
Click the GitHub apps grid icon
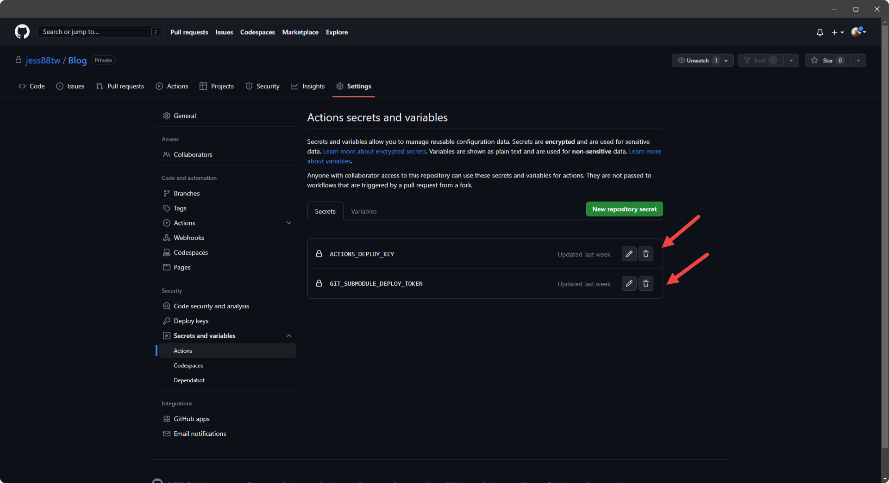167,419
